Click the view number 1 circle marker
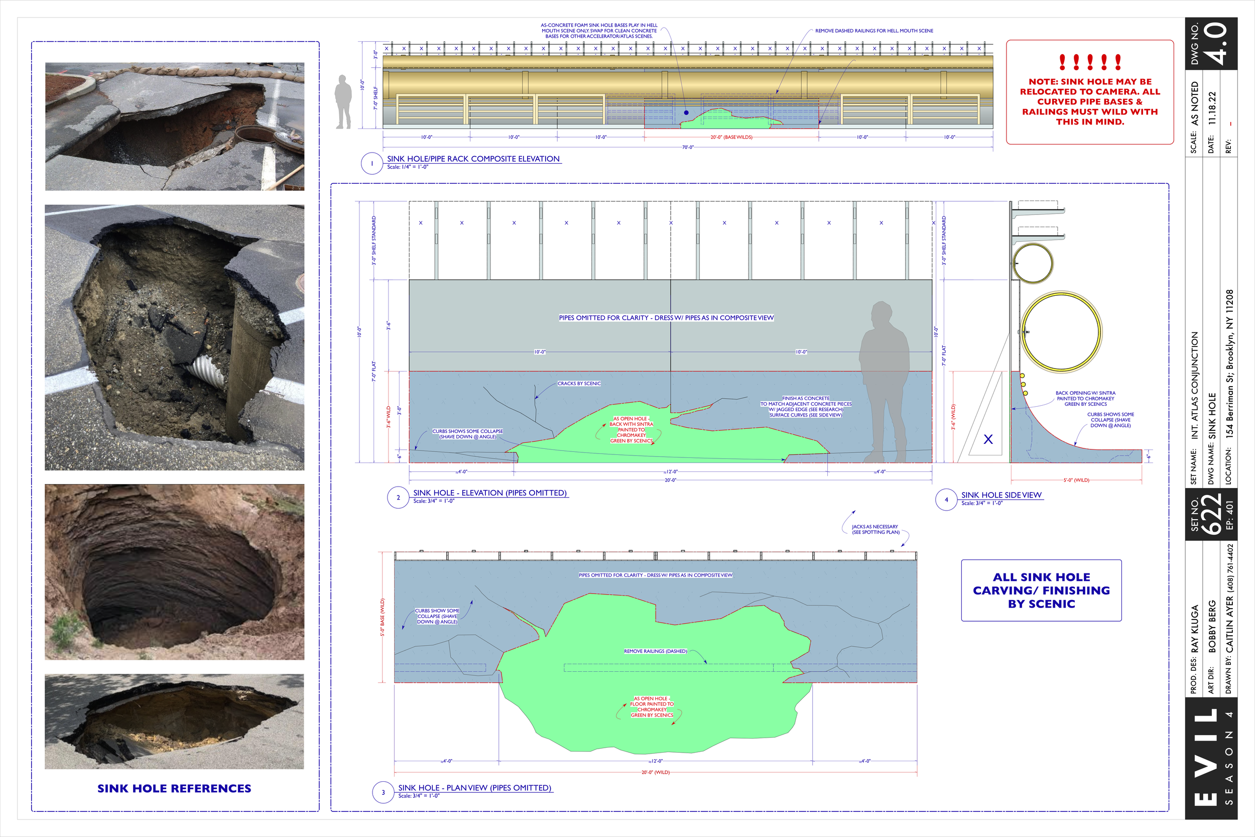Viewport: 1255px width, 837px height. pos(371,163)
